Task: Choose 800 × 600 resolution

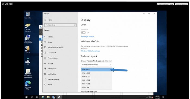Action: pyautogui.click(x=96, y=87)
